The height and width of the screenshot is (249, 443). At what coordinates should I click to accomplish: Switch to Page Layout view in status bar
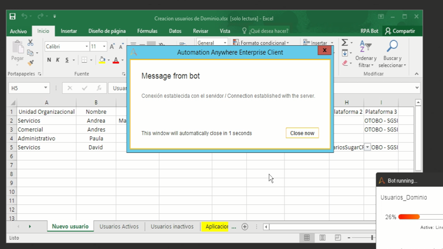tap(322, 238)
